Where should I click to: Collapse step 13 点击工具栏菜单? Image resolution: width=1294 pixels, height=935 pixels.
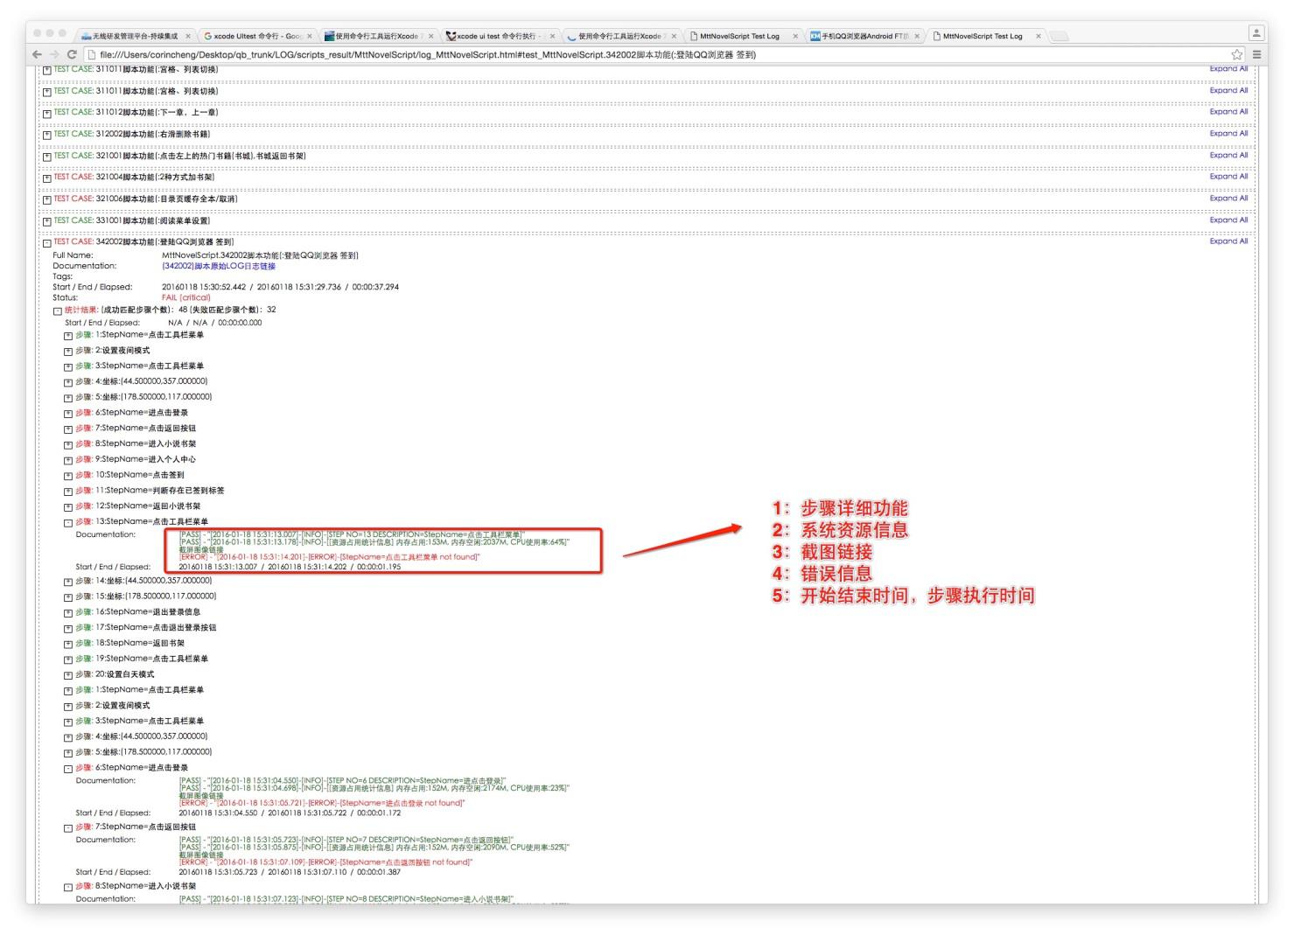point(68,523)
